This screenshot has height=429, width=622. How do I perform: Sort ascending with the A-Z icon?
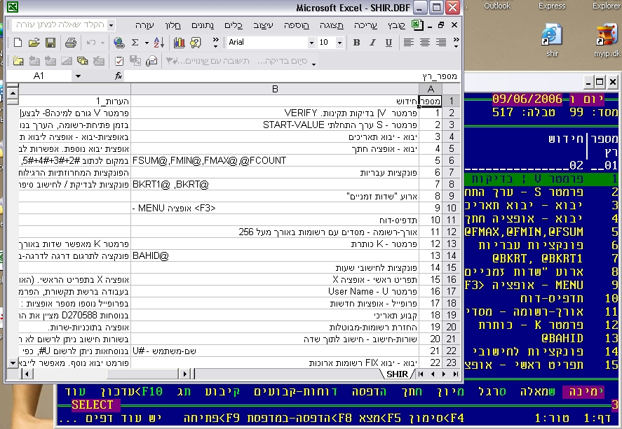pos(158,43)
